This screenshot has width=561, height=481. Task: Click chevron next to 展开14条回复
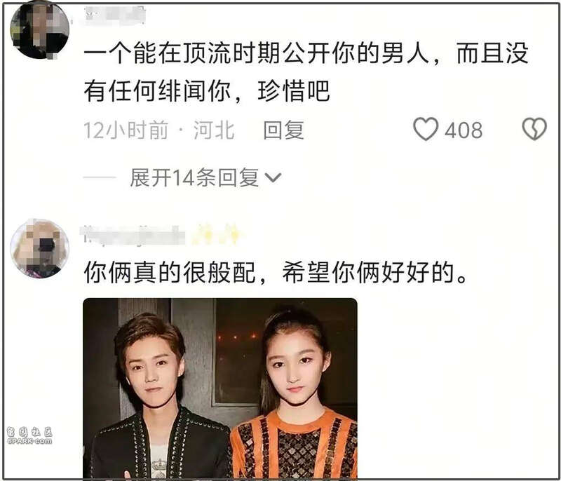273,177
